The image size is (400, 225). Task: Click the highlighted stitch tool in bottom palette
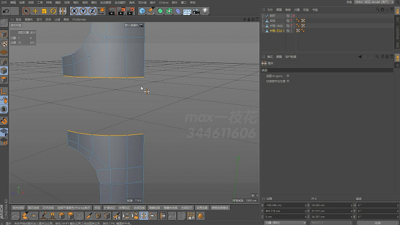pos(144,216)
